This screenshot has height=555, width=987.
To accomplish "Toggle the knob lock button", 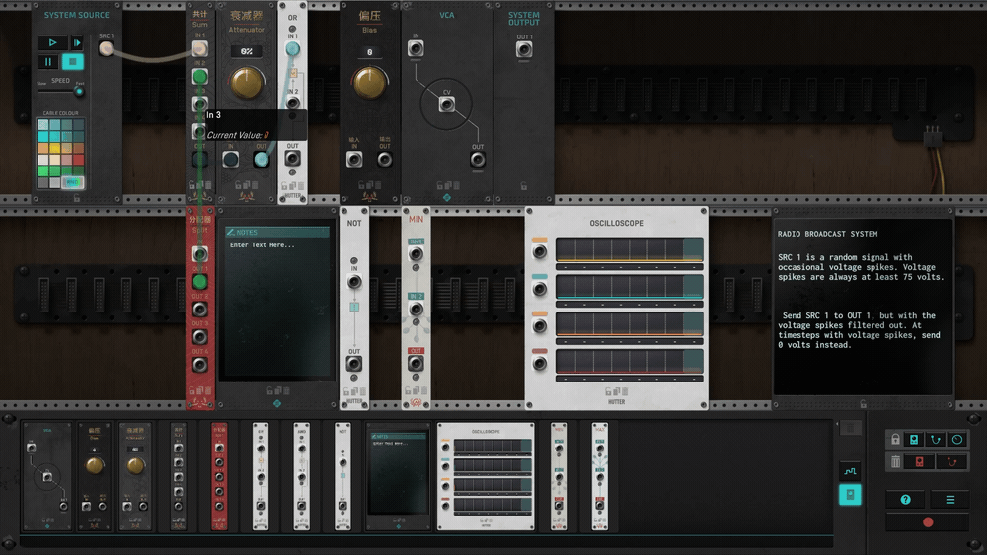I will [957, 440].
